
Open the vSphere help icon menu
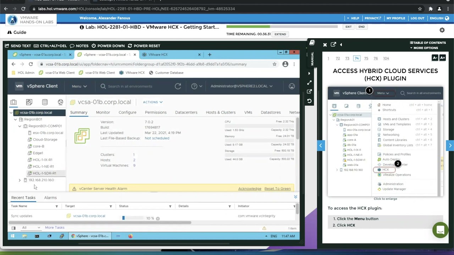click(x=196, y=86)
